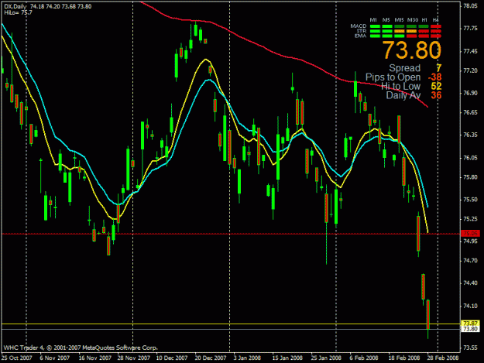Click the 15 Jan 2008 date label
Viewport: 484px width, 363px height.
coord(287,358)
